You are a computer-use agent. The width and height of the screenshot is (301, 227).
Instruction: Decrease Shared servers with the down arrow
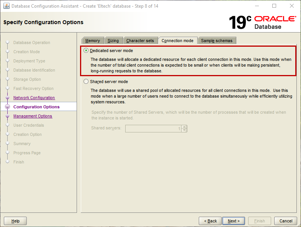point(184,130)
